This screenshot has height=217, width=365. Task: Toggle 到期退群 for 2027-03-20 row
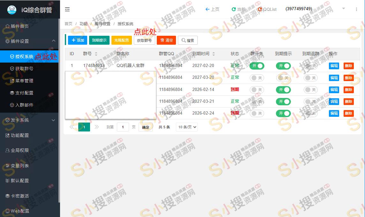coord(311,78)
